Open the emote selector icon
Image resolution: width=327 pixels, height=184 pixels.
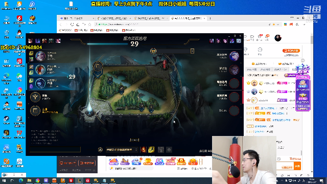[x=169, y=150]
